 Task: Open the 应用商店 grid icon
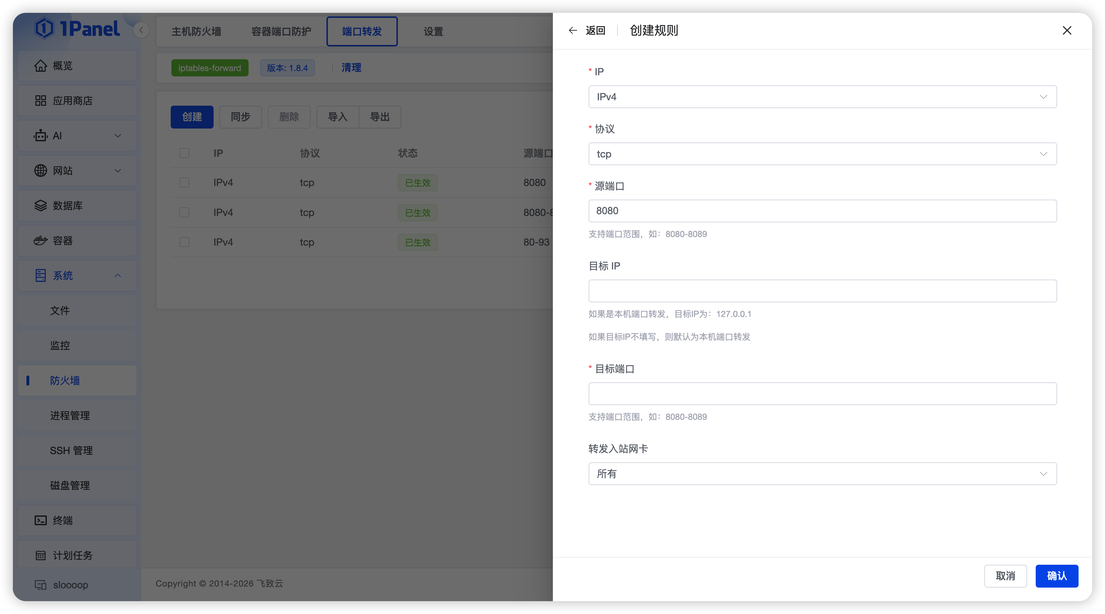(x=41, y=101)
